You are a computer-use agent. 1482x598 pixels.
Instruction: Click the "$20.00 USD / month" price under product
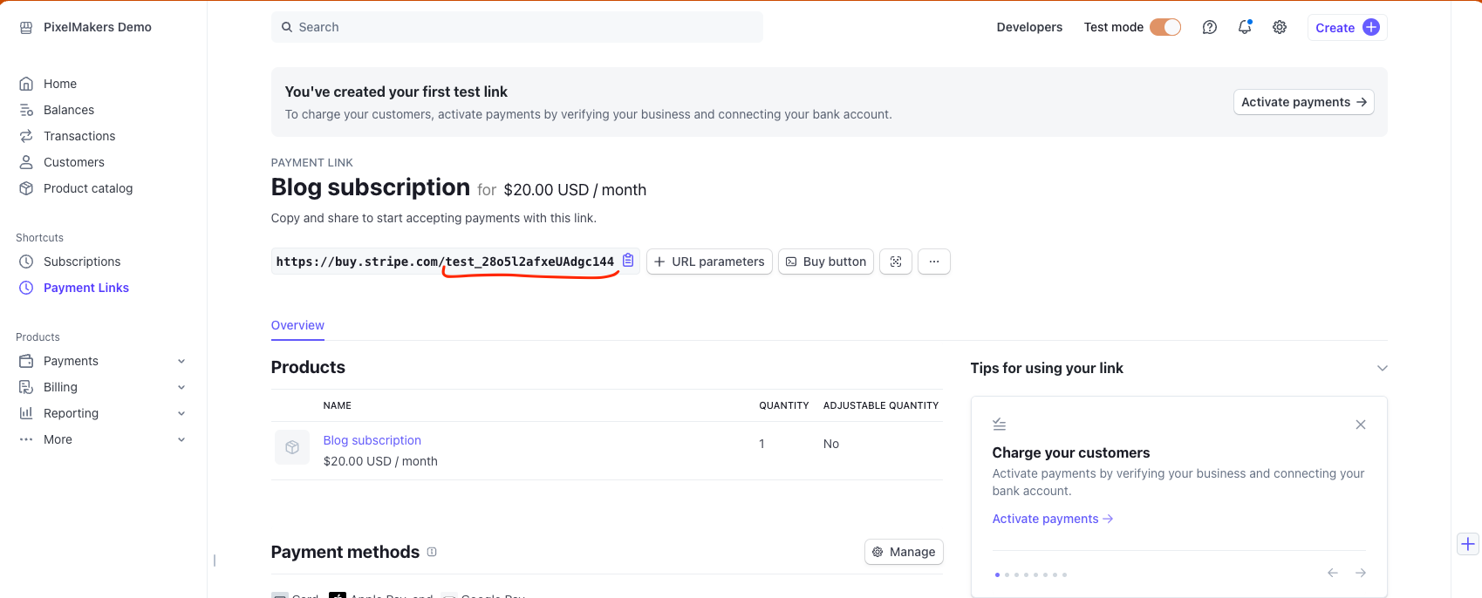click(380, 461)
